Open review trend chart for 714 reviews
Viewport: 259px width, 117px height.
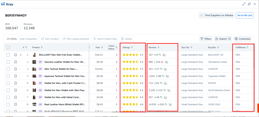point(166,83)
